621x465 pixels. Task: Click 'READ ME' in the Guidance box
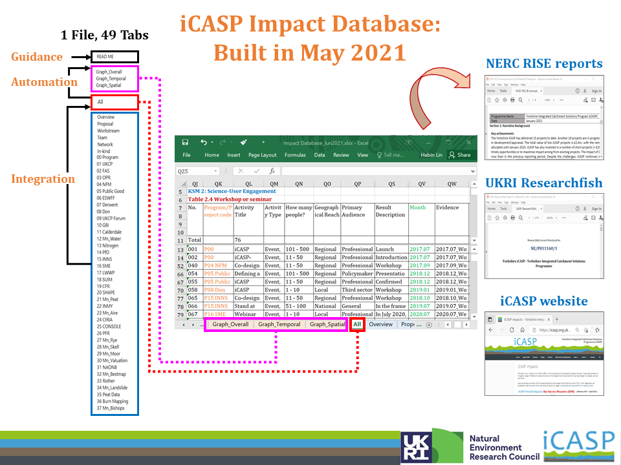(x=105, y=57)
